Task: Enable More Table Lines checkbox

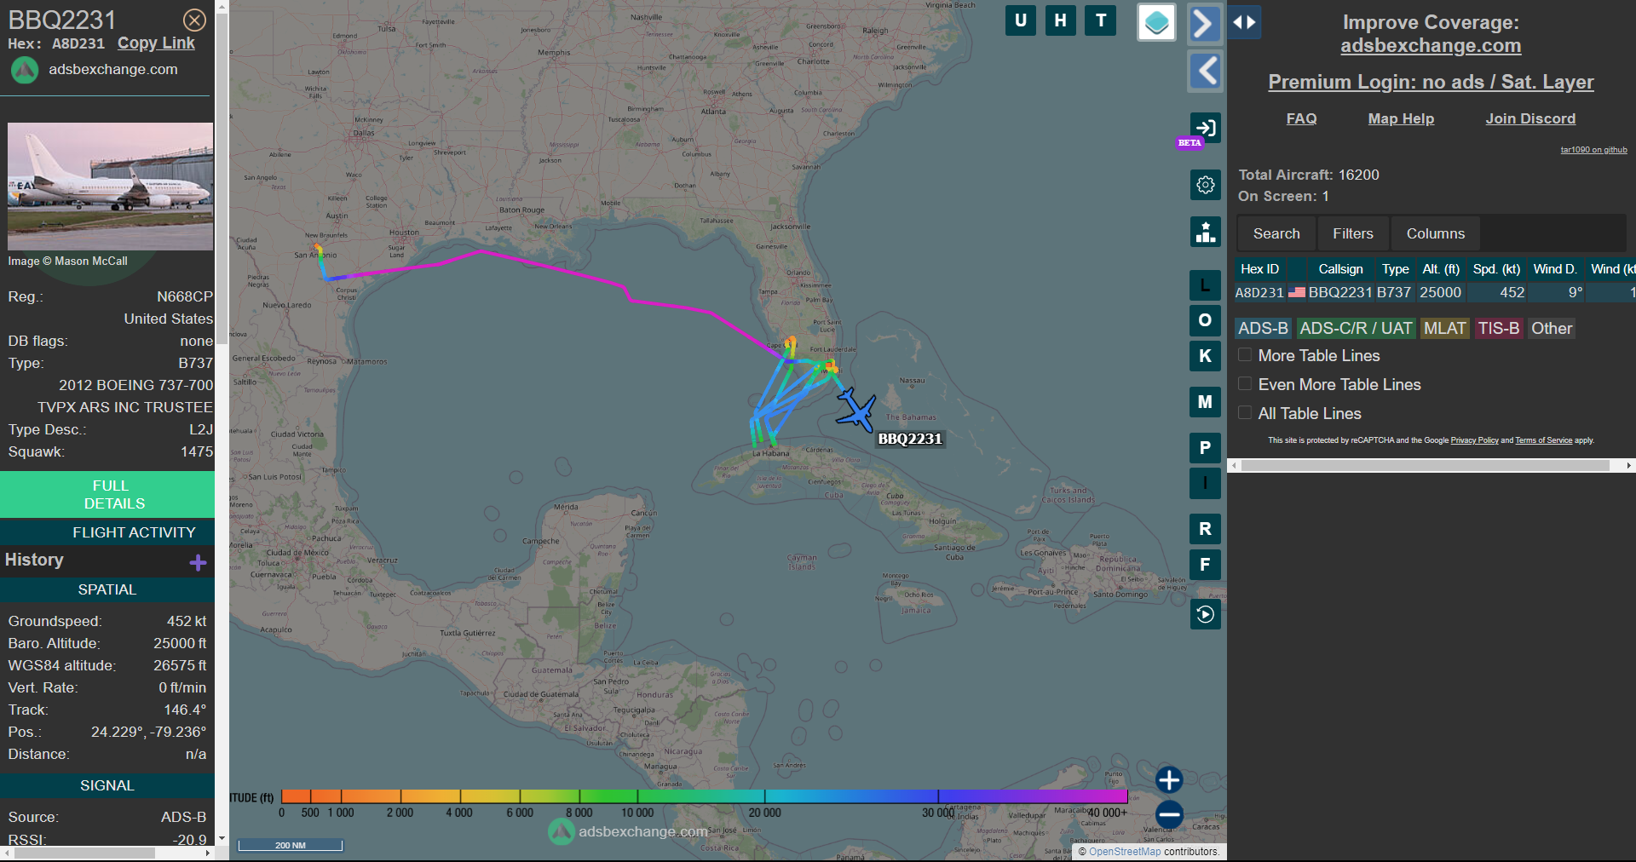Action: 1245,355
